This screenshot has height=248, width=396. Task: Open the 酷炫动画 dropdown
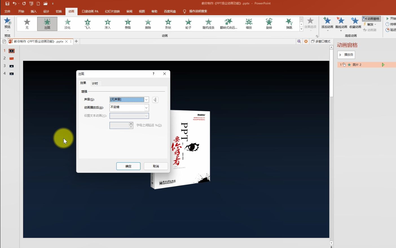click(x=341, y=24)
